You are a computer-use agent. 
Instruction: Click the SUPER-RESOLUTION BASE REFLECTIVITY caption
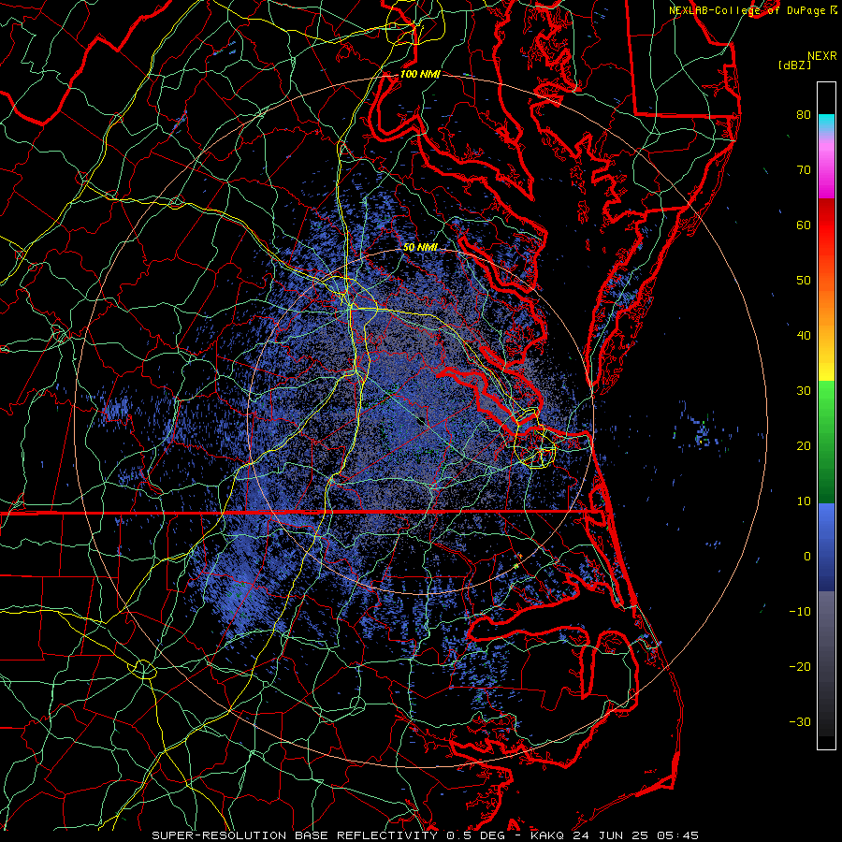[295, 835]
